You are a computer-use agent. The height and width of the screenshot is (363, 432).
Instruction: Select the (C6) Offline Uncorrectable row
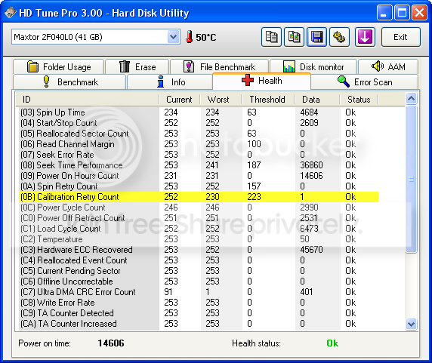(x=199, y=281)
